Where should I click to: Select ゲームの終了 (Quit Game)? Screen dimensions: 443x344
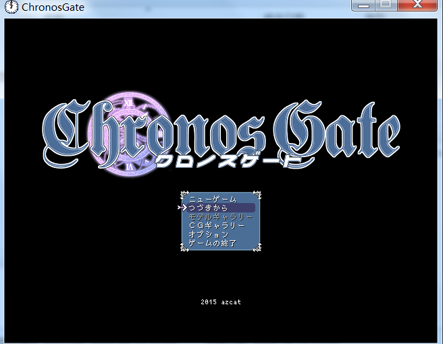tap(213, 243)
